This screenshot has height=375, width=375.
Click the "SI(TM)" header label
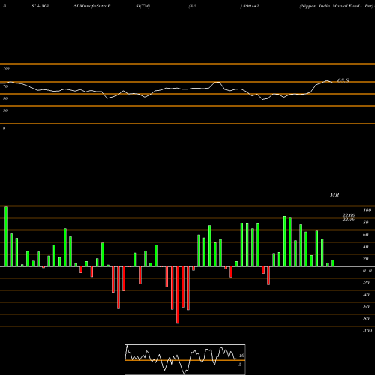coord(142,6)
